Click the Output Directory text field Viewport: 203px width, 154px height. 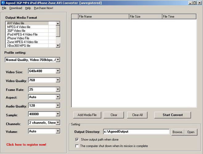coord(136,132)
